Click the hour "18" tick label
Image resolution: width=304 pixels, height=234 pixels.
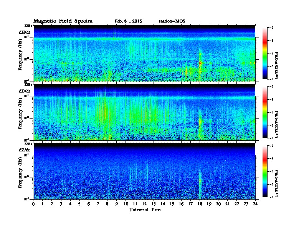point(200,204)
